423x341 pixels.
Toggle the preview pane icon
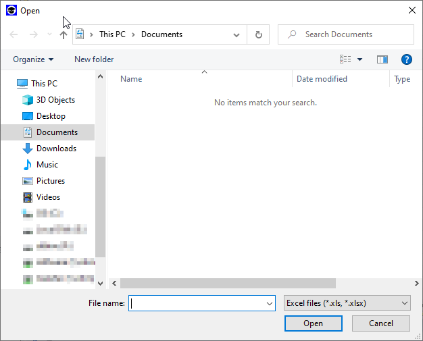[x=382, y=59]
